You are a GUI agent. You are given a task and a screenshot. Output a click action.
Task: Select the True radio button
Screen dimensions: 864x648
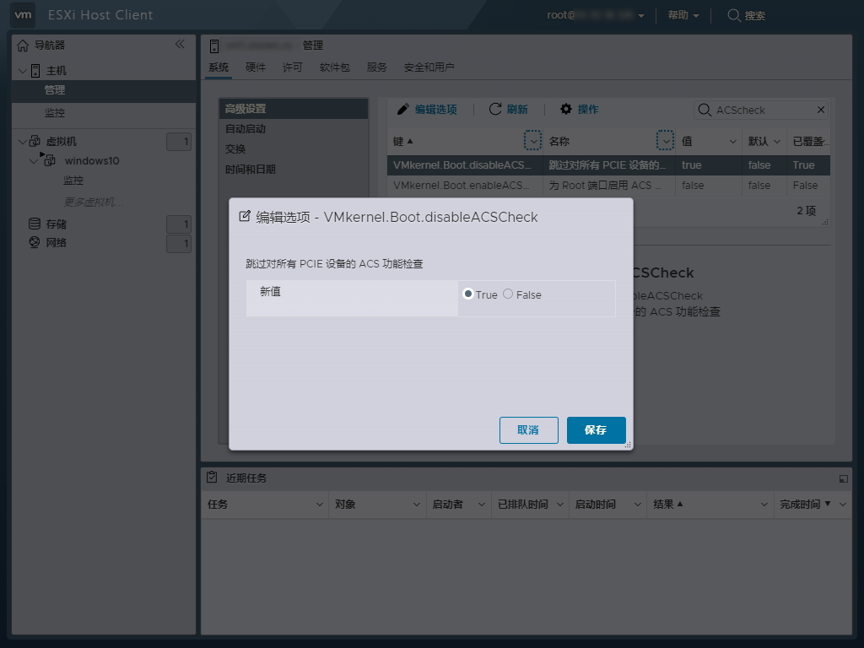tap(467, 293)
